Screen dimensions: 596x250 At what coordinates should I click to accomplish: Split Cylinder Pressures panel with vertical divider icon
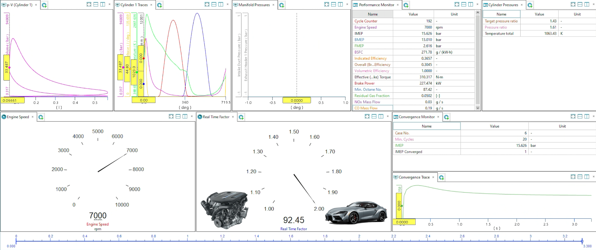pos(587,4)
